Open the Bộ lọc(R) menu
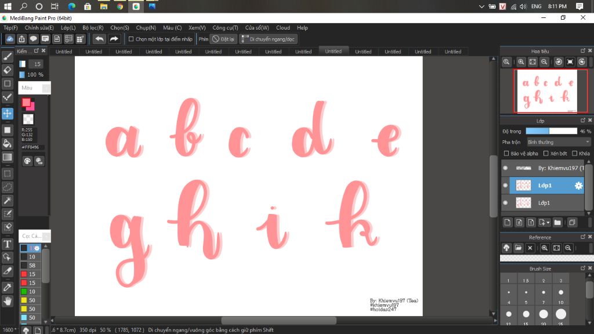The width and height of the screenshot is (594, 334). [93, 28]
